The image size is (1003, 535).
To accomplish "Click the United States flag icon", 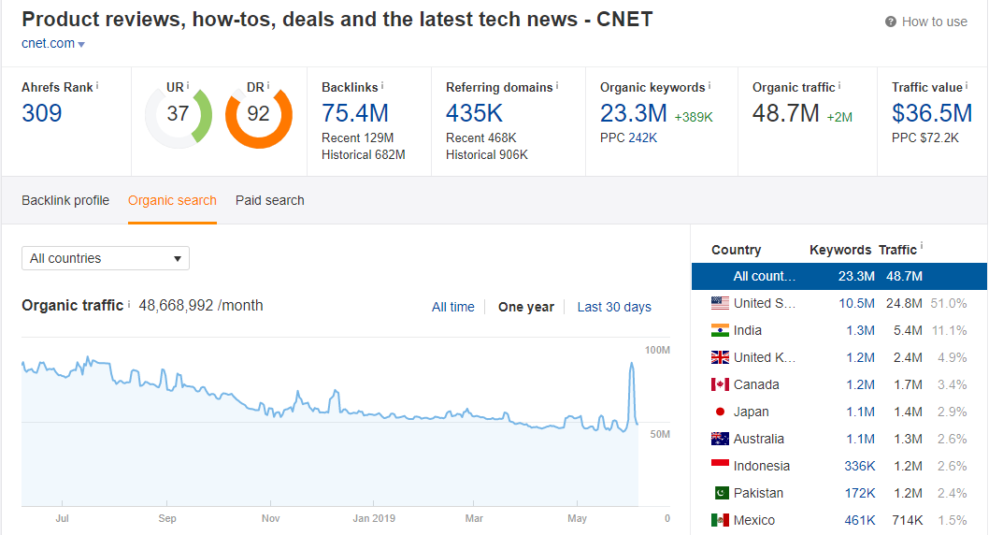I will [x=720, y=303].
